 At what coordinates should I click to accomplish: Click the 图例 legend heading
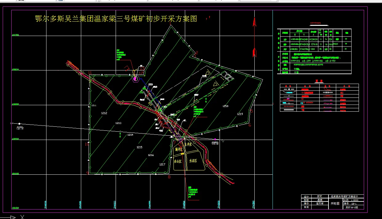click(x=319, y=81)
